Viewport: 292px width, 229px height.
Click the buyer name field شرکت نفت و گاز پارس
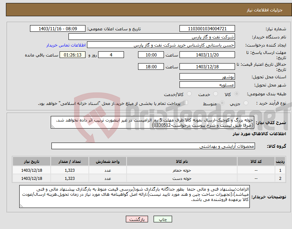pos(152,37)
